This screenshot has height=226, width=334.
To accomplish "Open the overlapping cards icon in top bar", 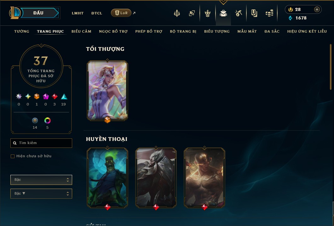I will coord(192,13).
